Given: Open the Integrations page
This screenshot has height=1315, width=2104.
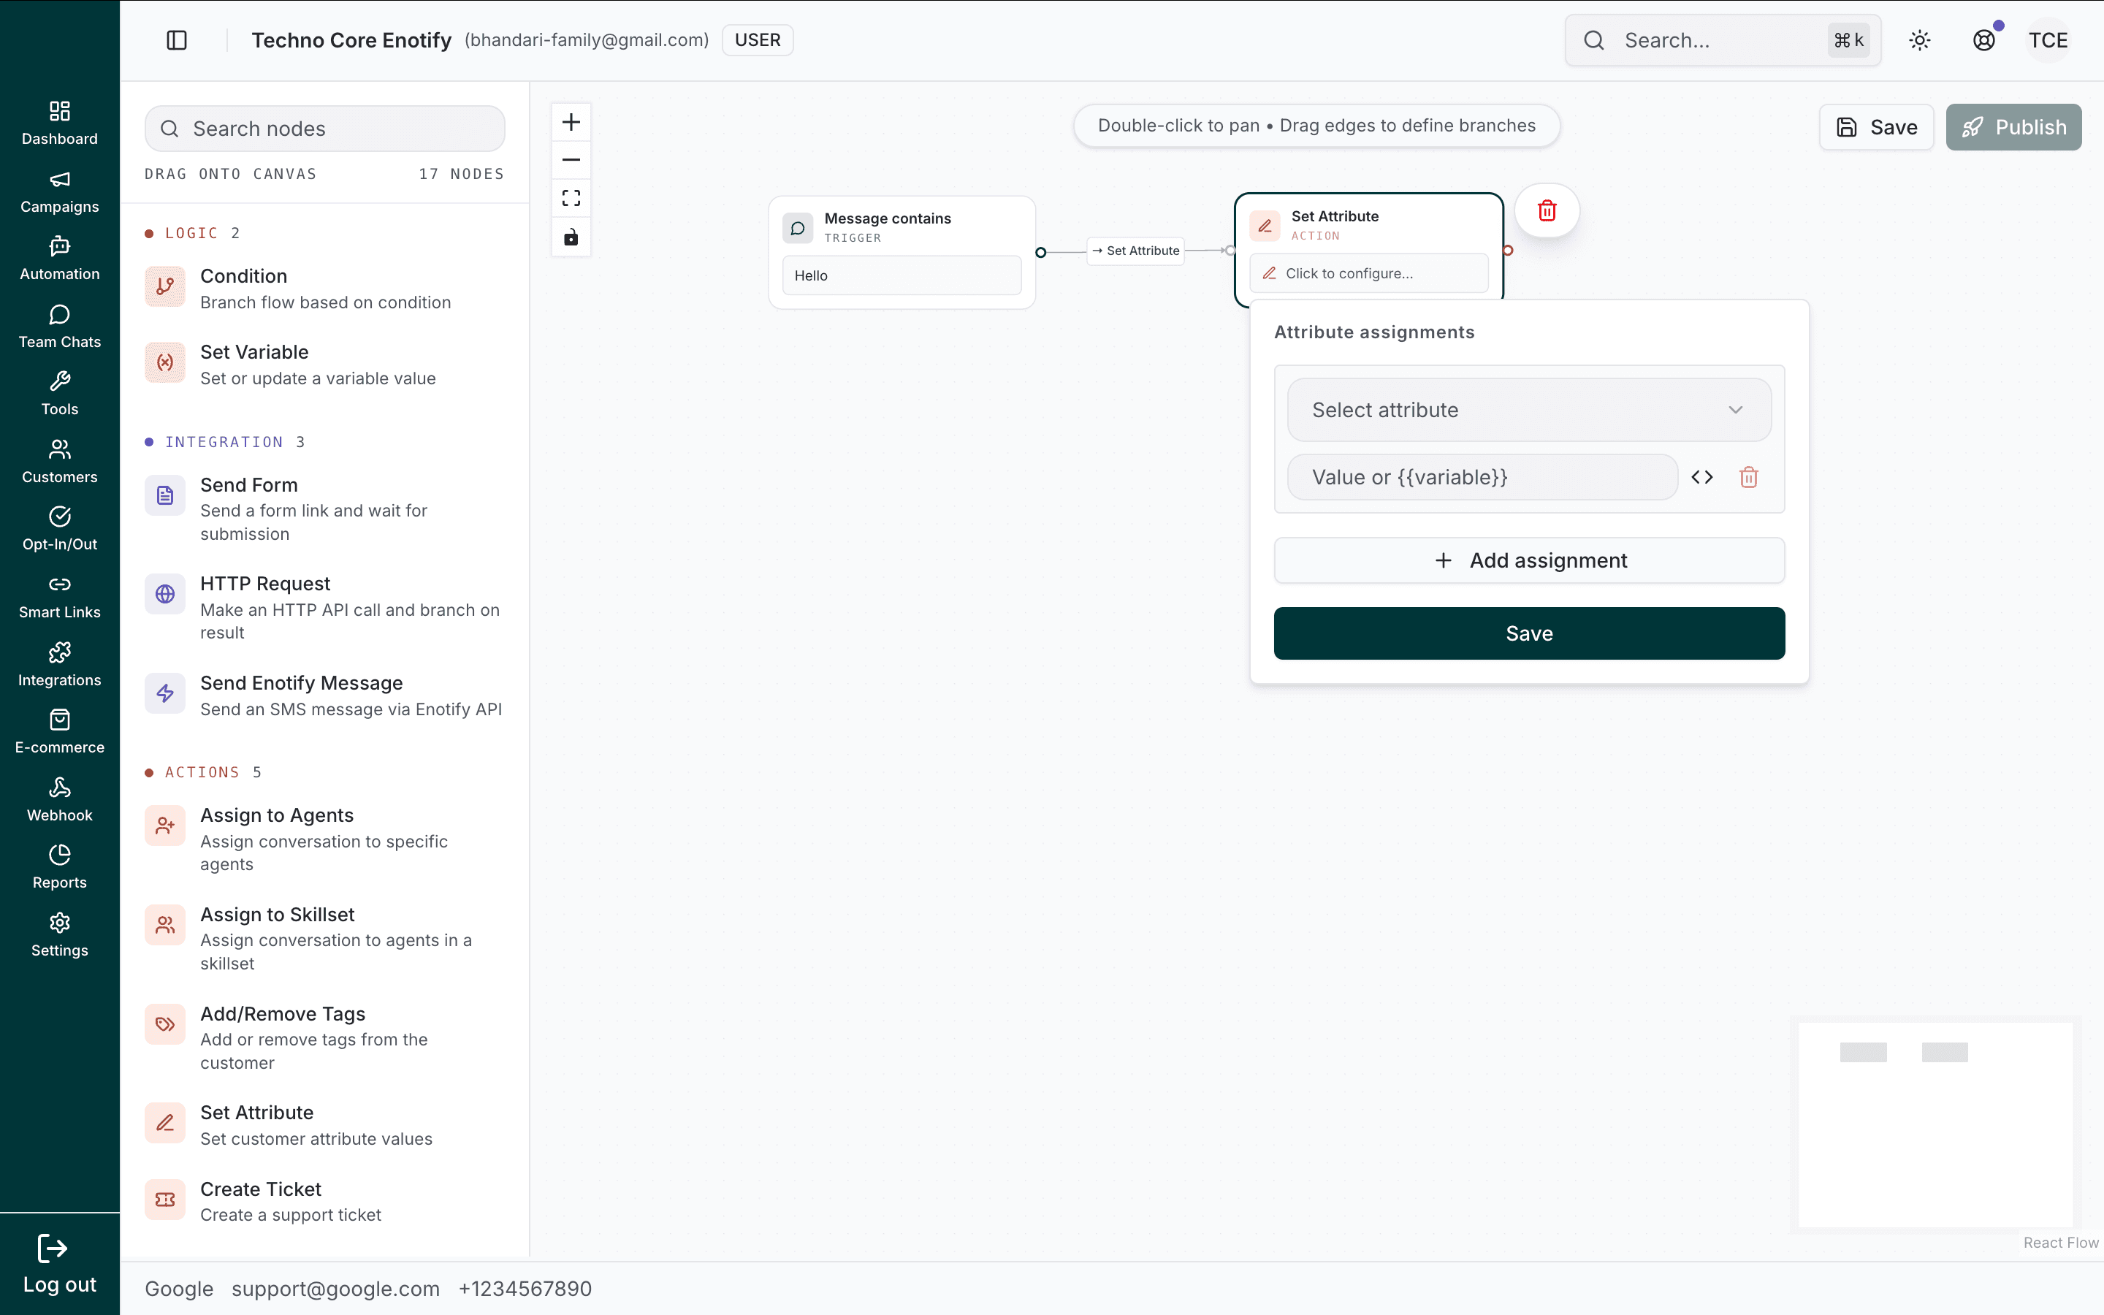Looking at the screenshot, I should (x=59, y=665).
